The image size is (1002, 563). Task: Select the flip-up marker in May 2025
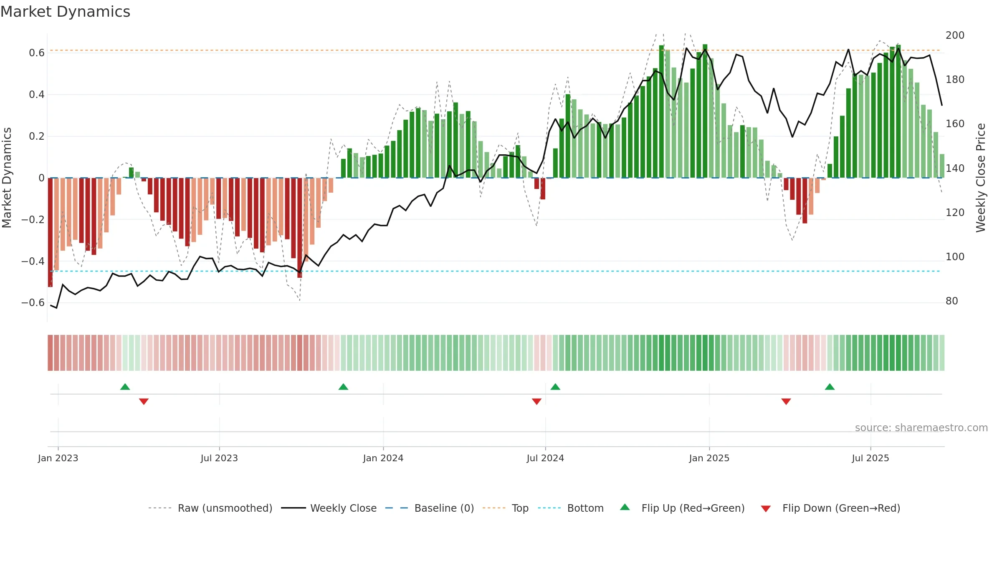coord(830,387)
